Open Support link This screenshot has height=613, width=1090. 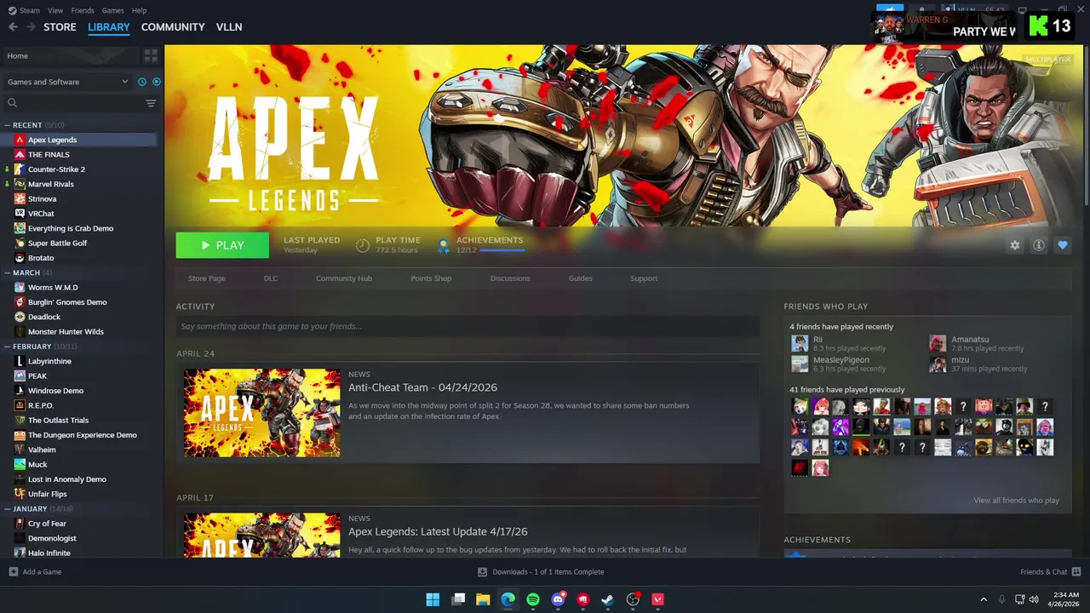pos(644,278)
